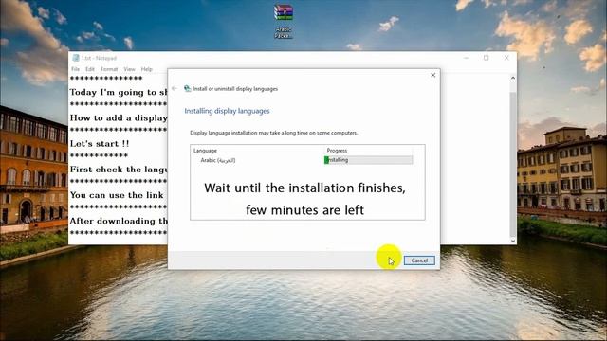Open the Arabic Package archive on desktop
607x341 pixels.
[284, 21]
